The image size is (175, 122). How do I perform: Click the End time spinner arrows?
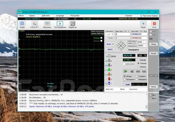(x=113, y=34)
